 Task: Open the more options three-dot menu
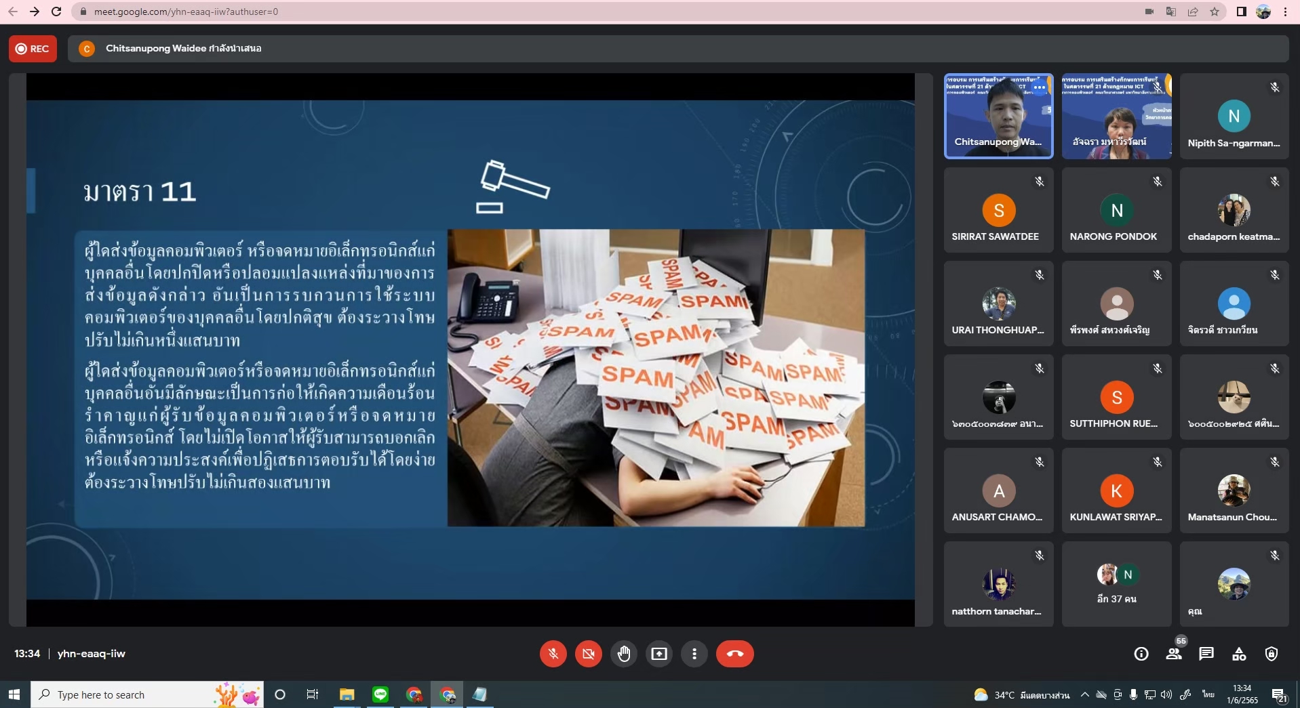pyautogui.click(x=694, y=654)
